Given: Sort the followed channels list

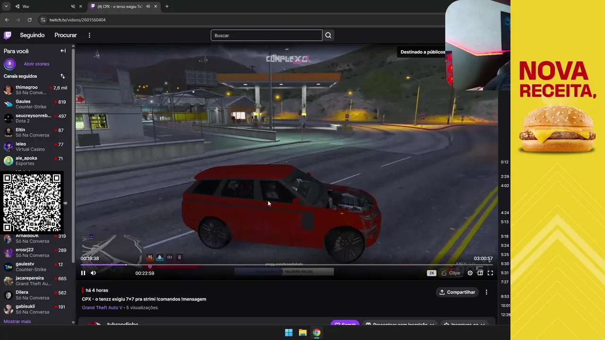Looking at the screenshot, I should (x=63, y=76).
